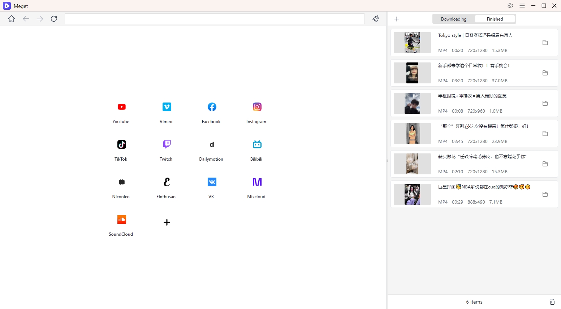
Task: Open folder for 02:10 15.3MB video
Action: [x=545, y=164]
